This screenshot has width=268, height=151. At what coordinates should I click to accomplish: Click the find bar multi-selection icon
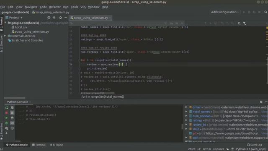tap(239, 23)
